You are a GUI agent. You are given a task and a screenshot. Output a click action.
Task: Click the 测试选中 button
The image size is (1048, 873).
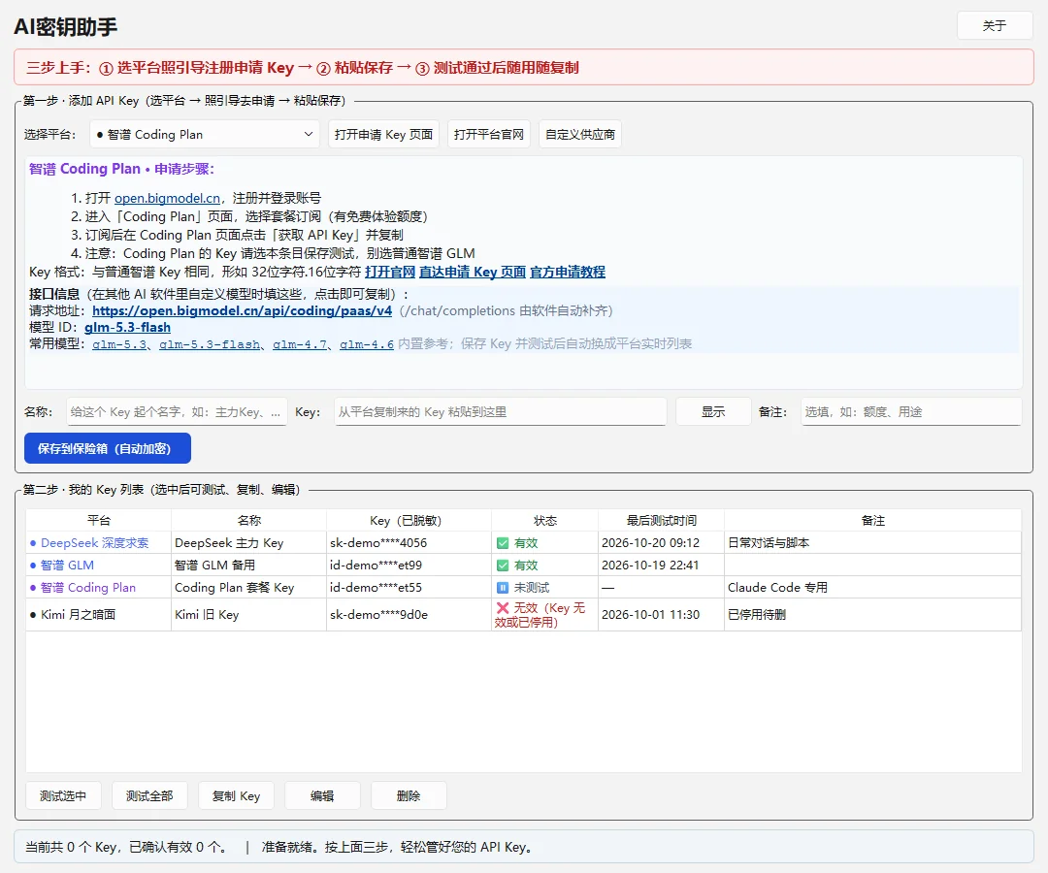coord(63,795)
